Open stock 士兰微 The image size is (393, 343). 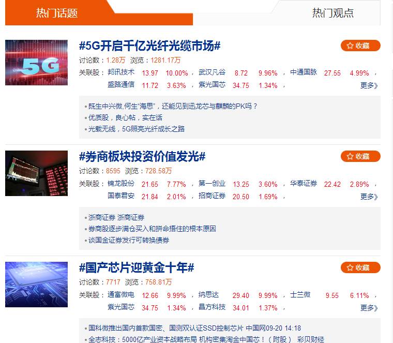[x=300, y=294]
